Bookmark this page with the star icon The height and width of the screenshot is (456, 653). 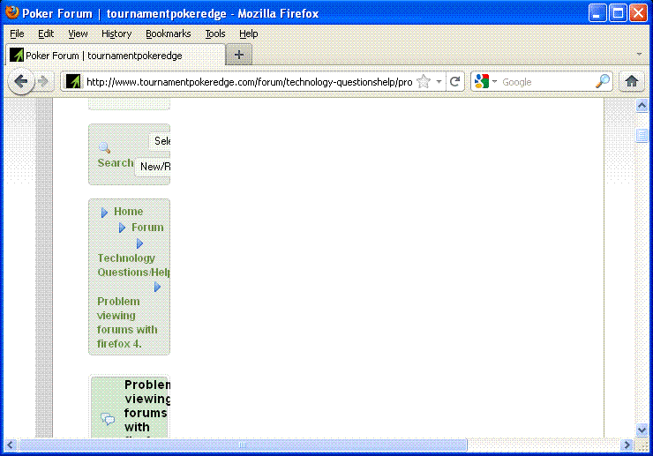424,81
